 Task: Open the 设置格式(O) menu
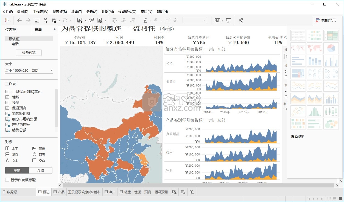pyautogui.click(x=127, y=12)
